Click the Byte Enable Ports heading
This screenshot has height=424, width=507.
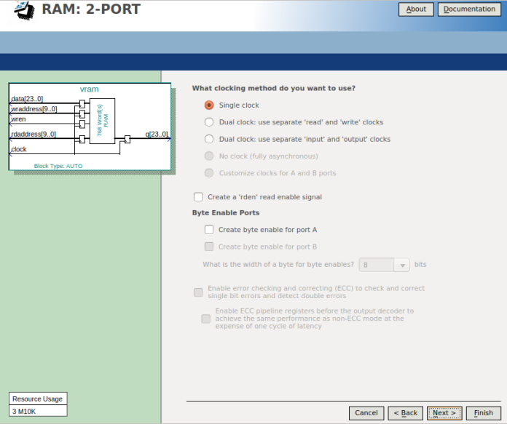[226, 213]
